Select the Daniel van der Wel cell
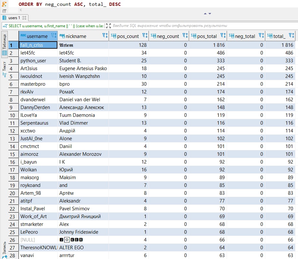This screenshot has width=298, height=259. pos(83,100)
